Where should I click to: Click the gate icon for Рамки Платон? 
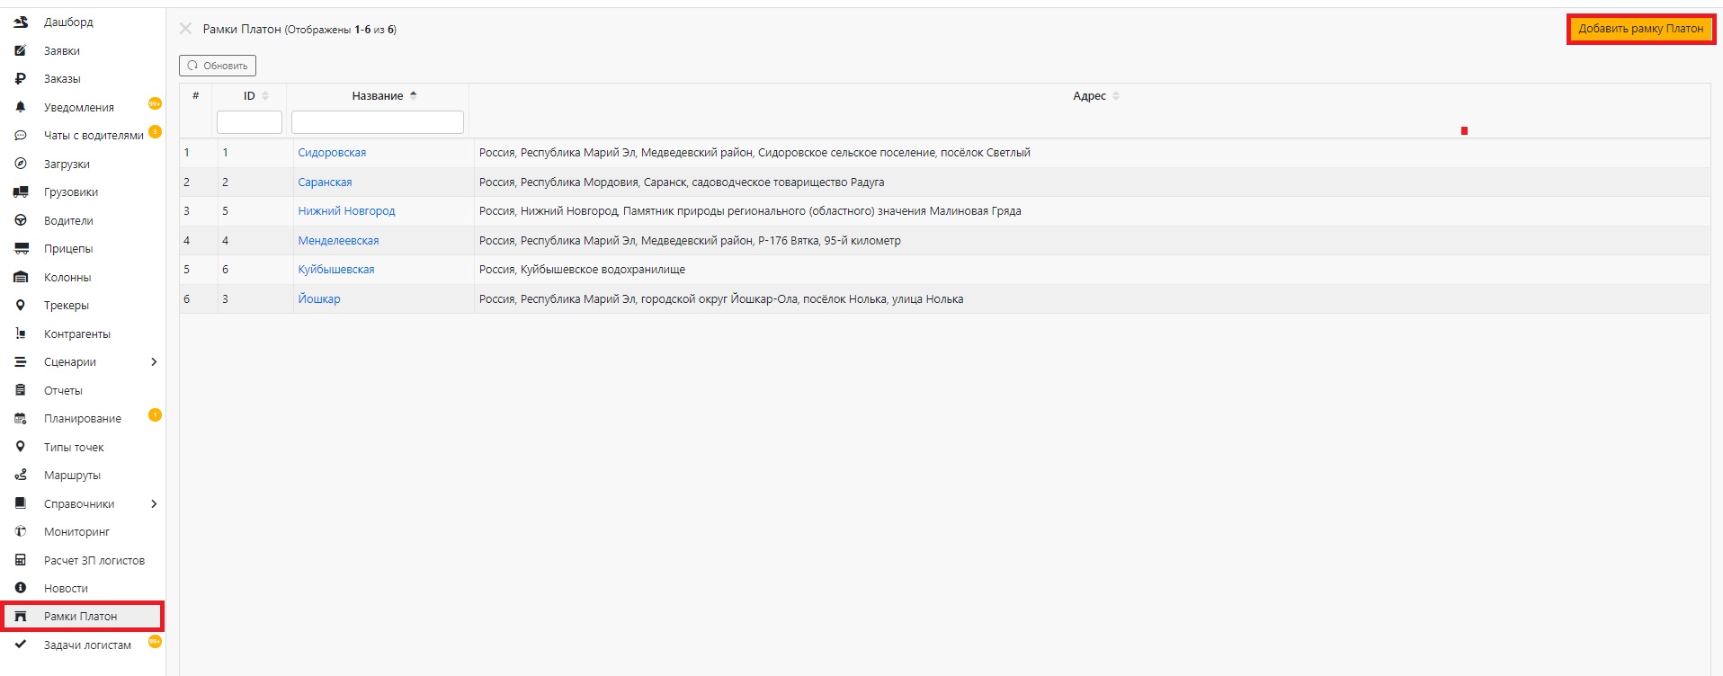point(21,617)
